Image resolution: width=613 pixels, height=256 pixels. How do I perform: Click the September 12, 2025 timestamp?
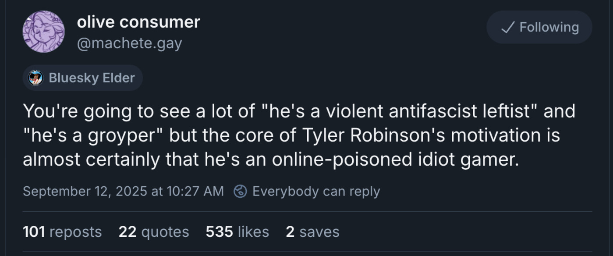tap(85, 191)
